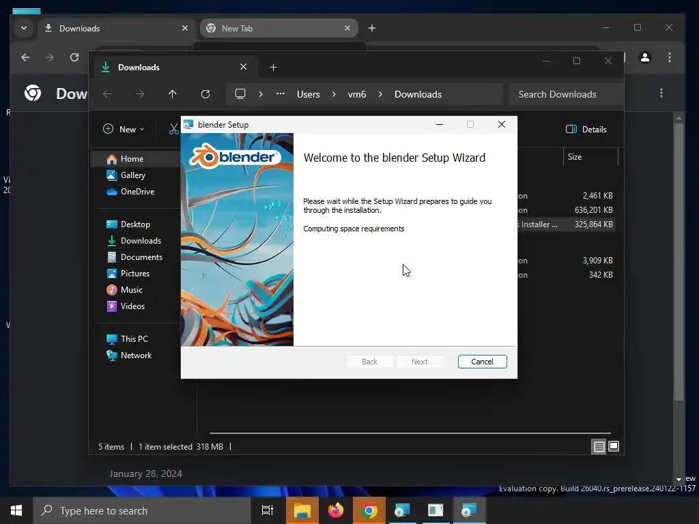Click Downloads in the address breadcrumb
The image size is (699, 524).
[x=418, y=94]
